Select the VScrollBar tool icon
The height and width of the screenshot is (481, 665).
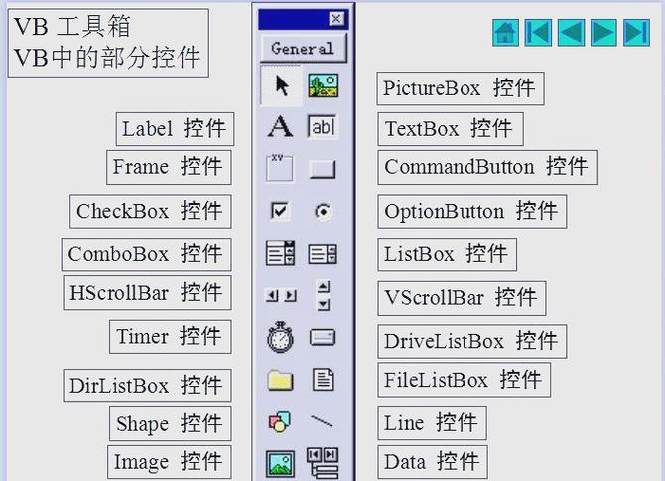[x=324, y=295]
